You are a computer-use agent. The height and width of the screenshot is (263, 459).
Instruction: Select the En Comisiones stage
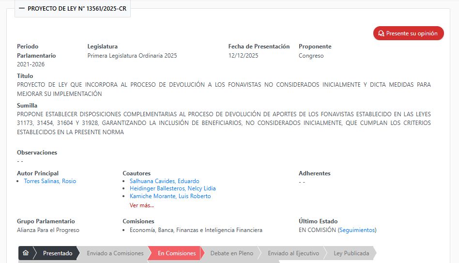pos(177,253)
